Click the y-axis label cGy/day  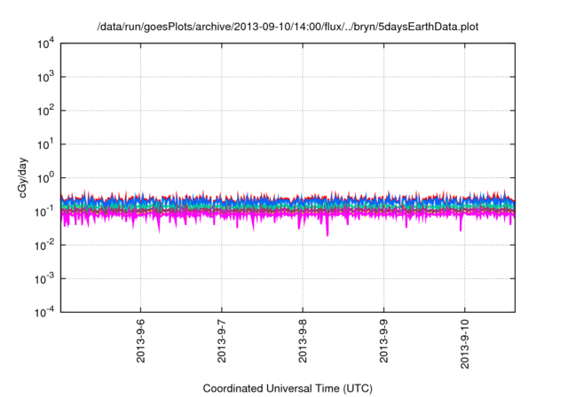[x=23, y=177]
